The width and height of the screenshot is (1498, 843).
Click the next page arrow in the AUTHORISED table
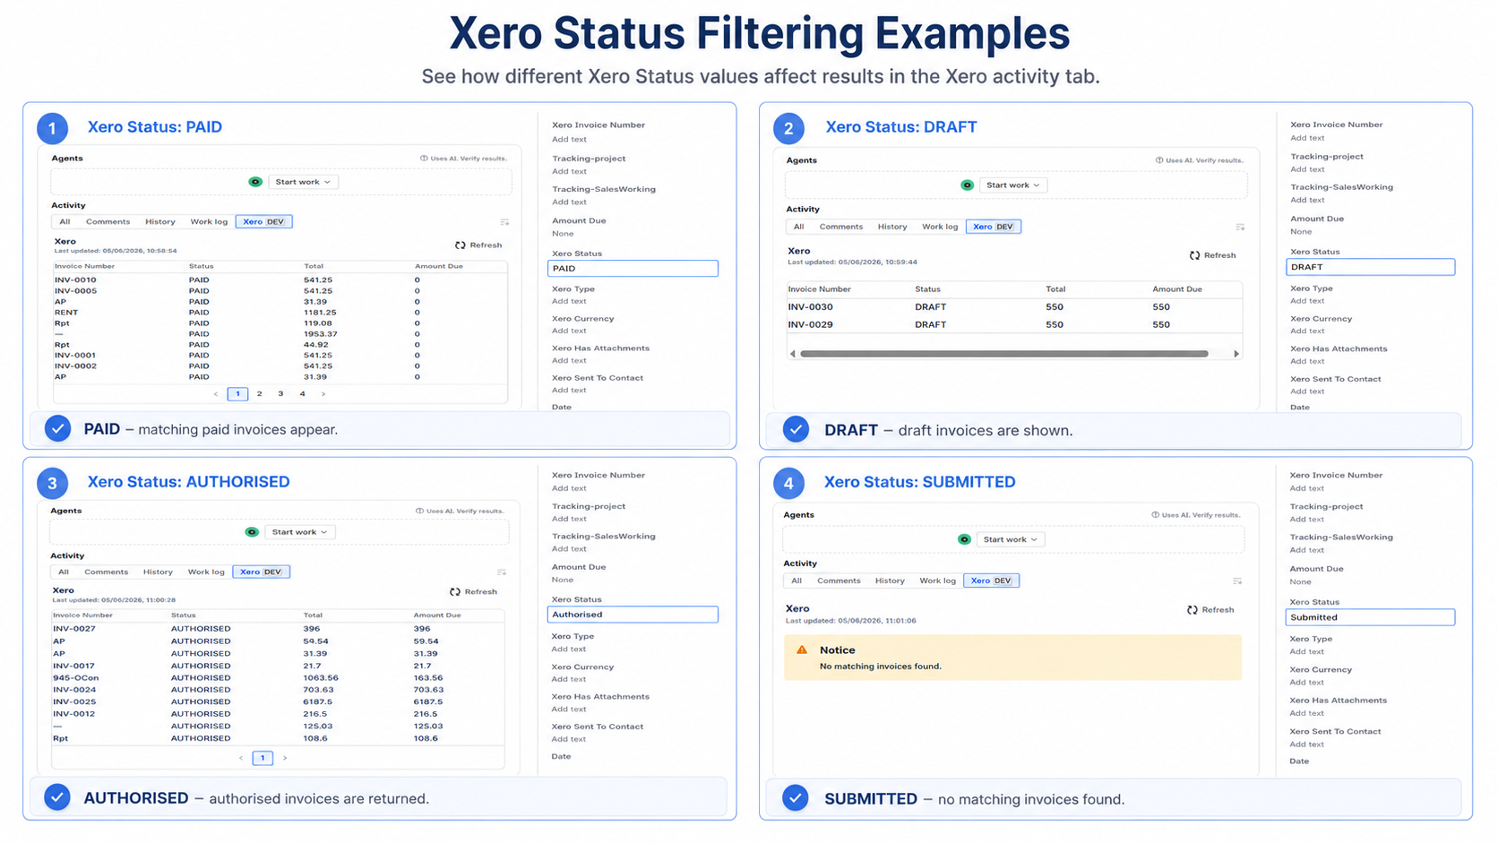click(x=285, y=759)
